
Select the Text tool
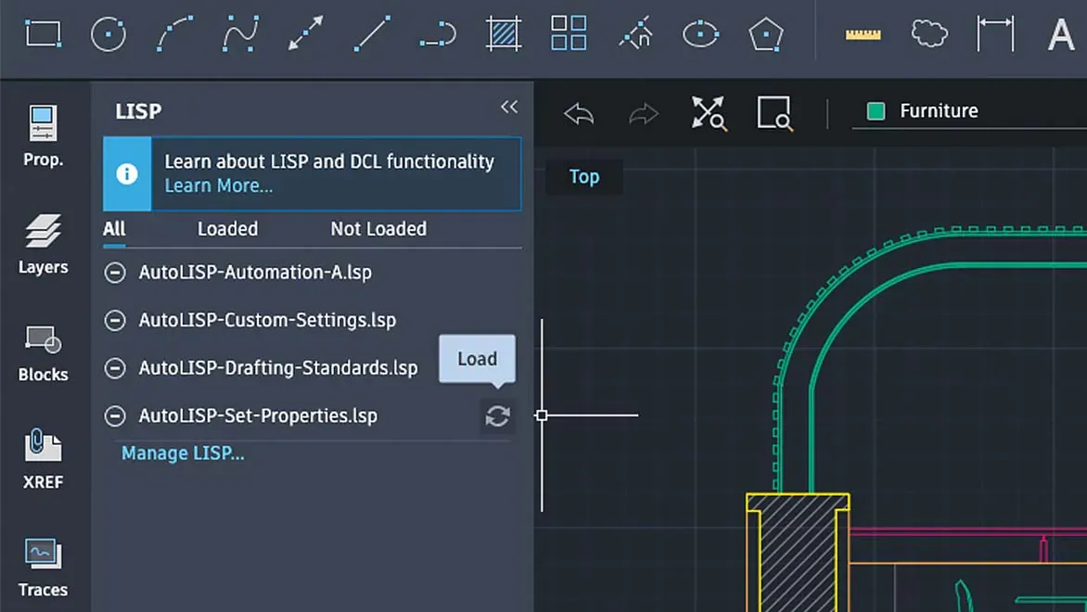click(x=1063, y=34)
